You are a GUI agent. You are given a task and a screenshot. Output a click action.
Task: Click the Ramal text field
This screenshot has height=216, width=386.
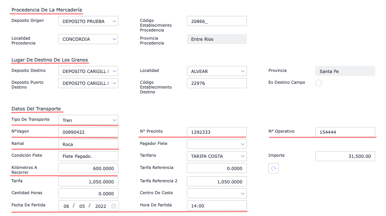(88, 144)
